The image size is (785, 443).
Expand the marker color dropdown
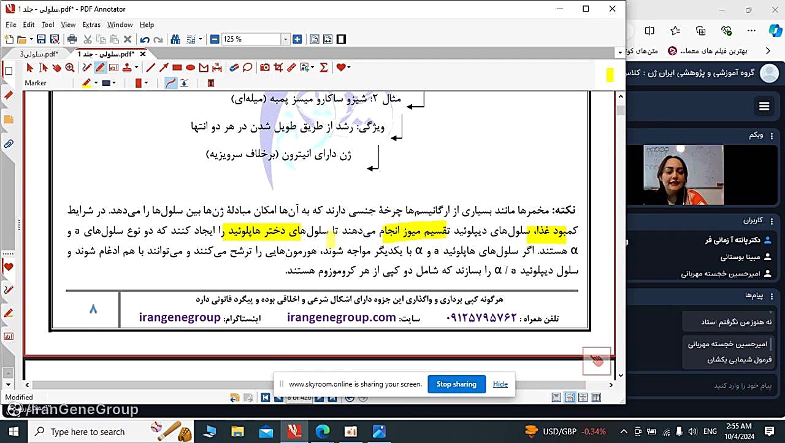(96, 83)
